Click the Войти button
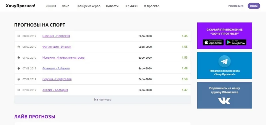 tap(254, 6)
